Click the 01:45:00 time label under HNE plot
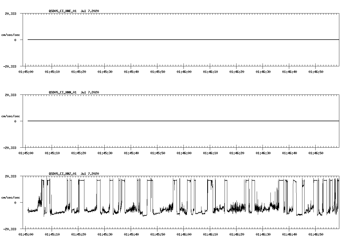The width and height of the screenshot is (358, 244). 26,72
